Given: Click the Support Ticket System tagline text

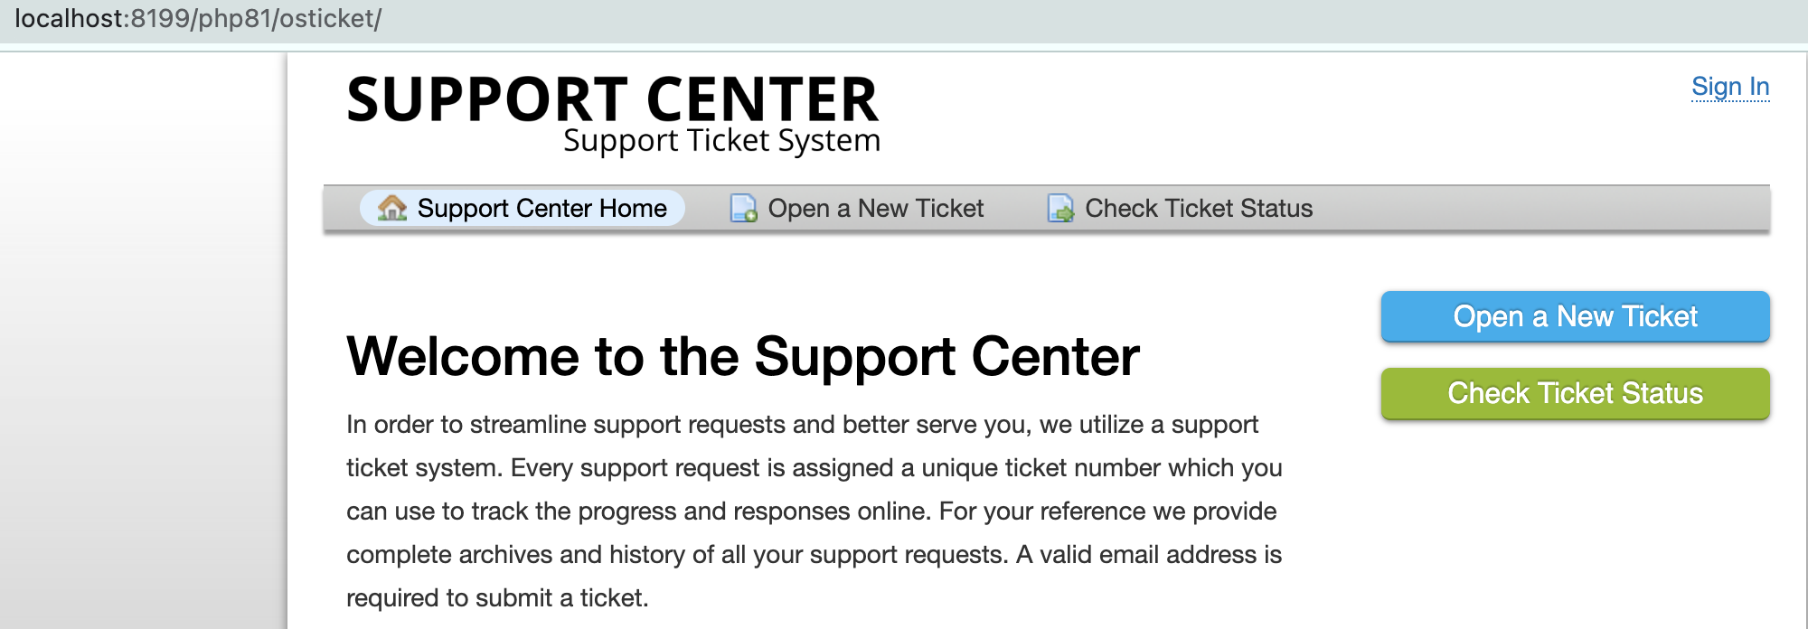Looking at the screenshot, I should tap(722, 140).
